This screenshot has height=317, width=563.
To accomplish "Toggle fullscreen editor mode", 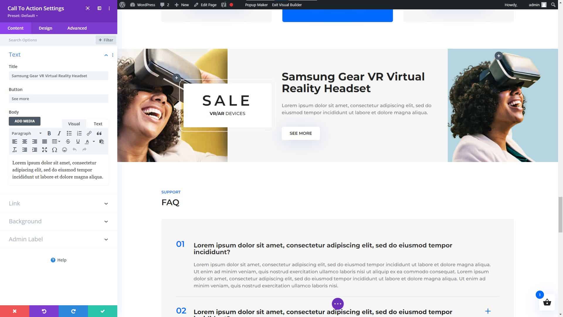I will point(45,150).
